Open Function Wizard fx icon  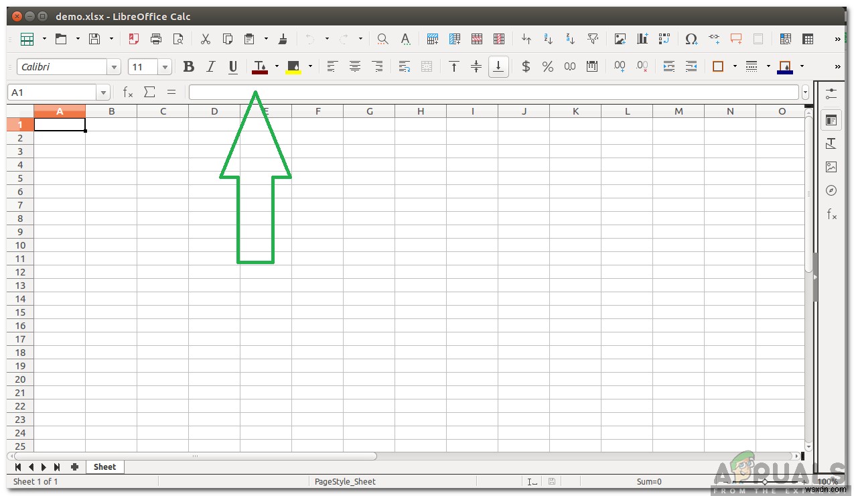tap(128, 92)
